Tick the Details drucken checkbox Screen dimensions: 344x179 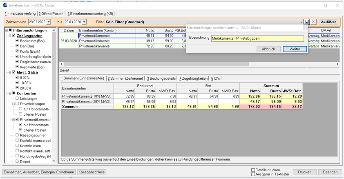pyautogui.click(x=253, y=170)
